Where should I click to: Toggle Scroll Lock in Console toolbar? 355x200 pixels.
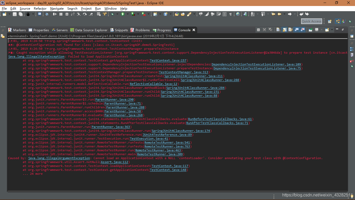pyautogui.click(x=284, y=30)
